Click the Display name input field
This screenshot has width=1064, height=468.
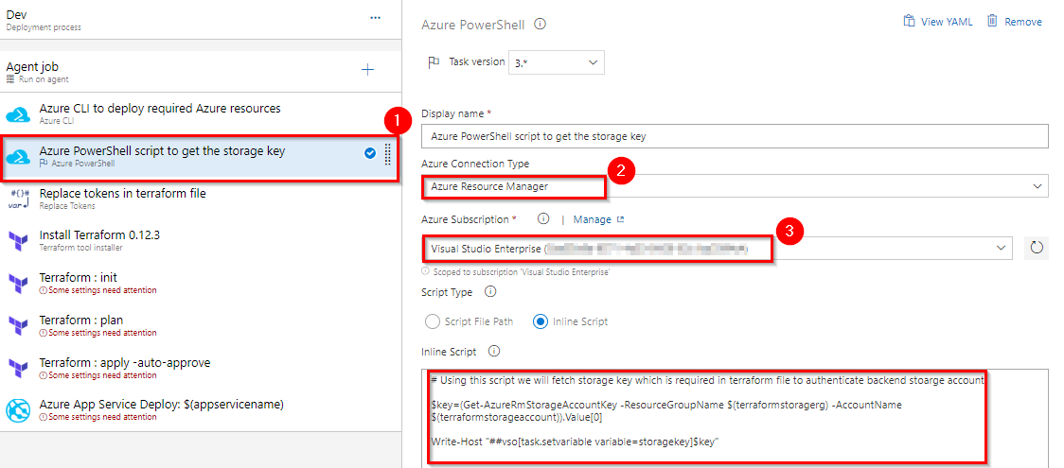point(735,136)
